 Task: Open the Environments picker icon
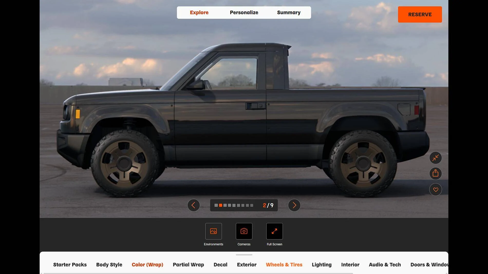213,231
